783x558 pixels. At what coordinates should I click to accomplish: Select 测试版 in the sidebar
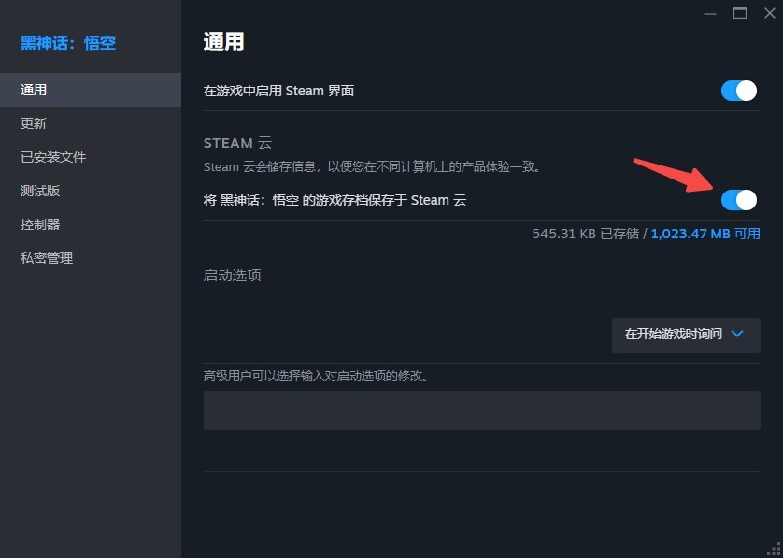[x=91, y=191]
